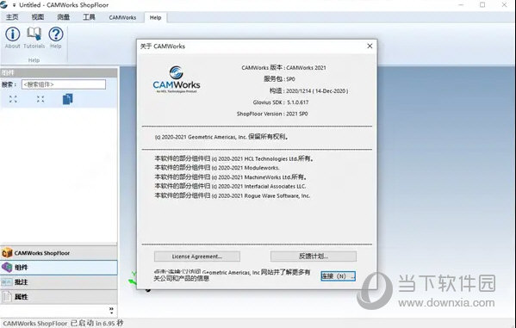Open the quick access toolbar dropdown arrow
Image resolution: width=516 pixels, height=328 pixels.
pyautogui.click(x=14, y=5)
